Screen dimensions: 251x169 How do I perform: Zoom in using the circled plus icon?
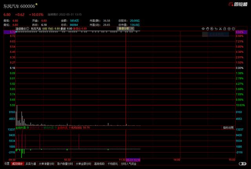coord(229,29)
